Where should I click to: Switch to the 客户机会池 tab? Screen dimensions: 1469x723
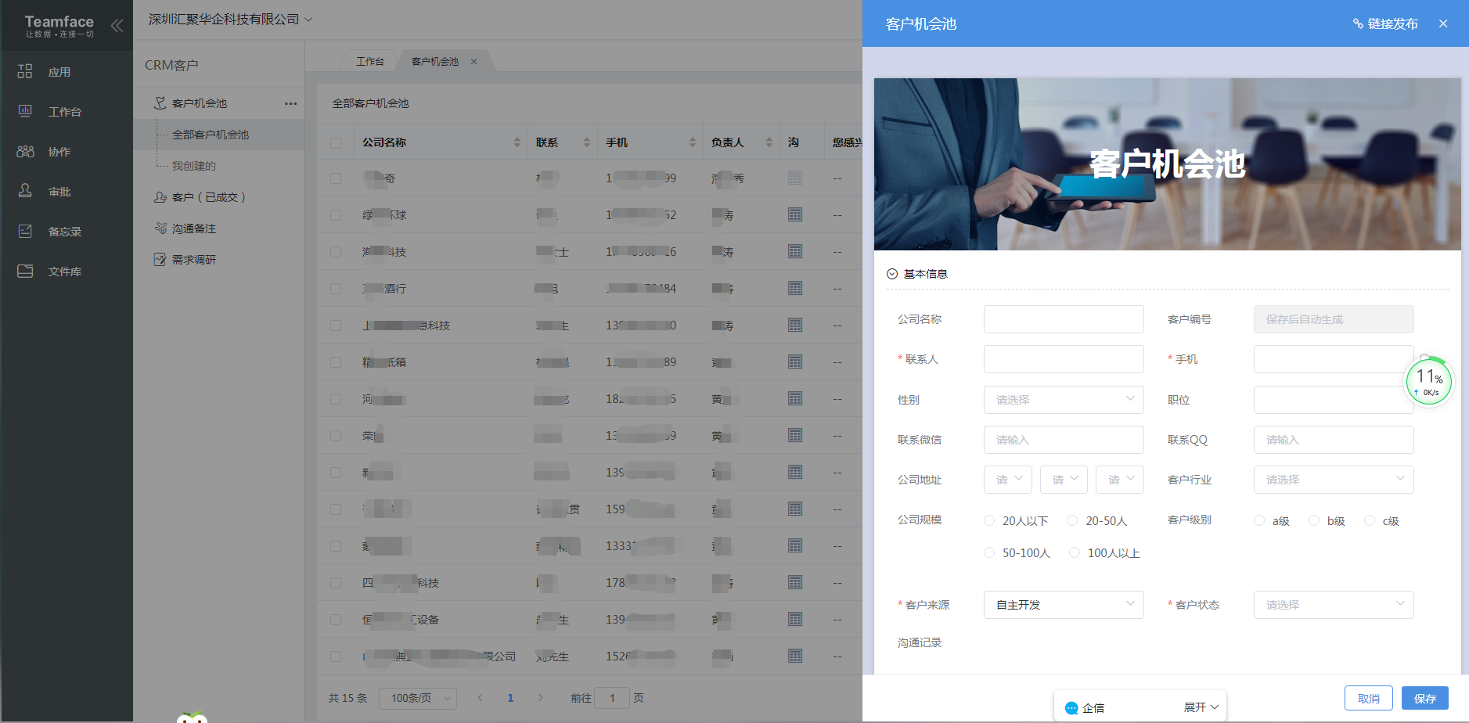(x=435, y=61)
